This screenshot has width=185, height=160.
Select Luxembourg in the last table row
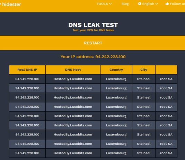click(116, 153)
